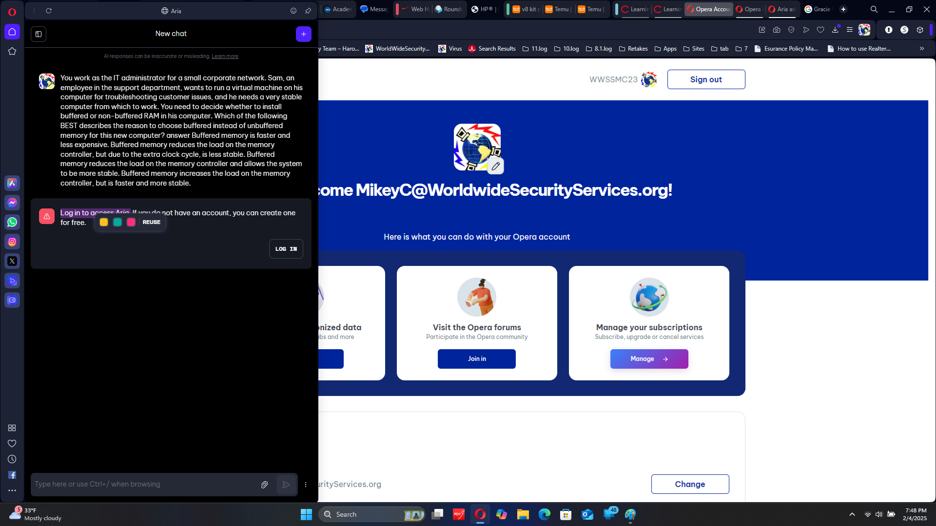Open Facebook Messenger in sidebar
936x526 pixels.
point(12,203)
